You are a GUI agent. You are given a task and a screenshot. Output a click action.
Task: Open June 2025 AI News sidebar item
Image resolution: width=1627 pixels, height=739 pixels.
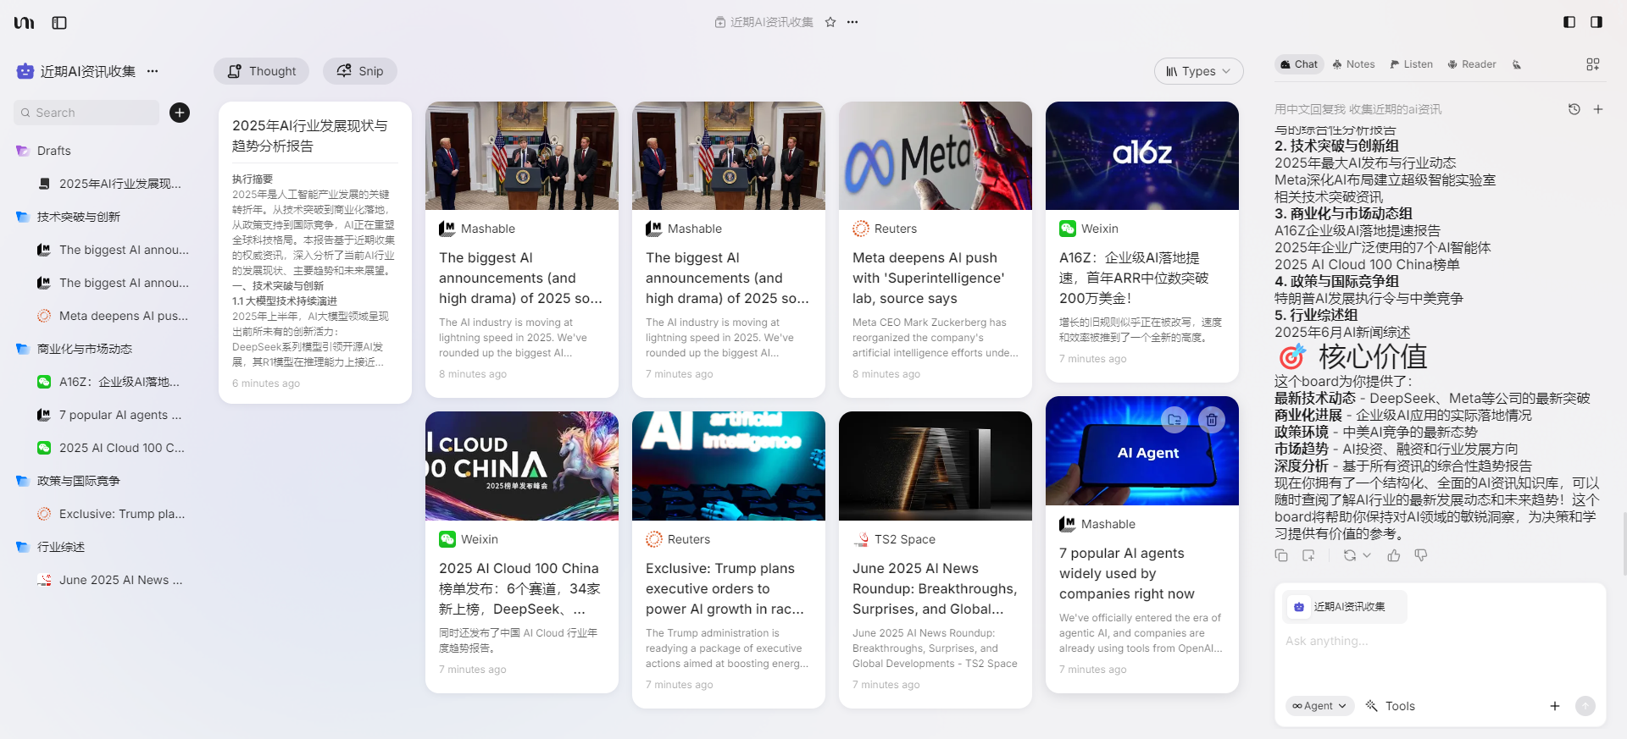pyautogui.click(x=110, y=580)
